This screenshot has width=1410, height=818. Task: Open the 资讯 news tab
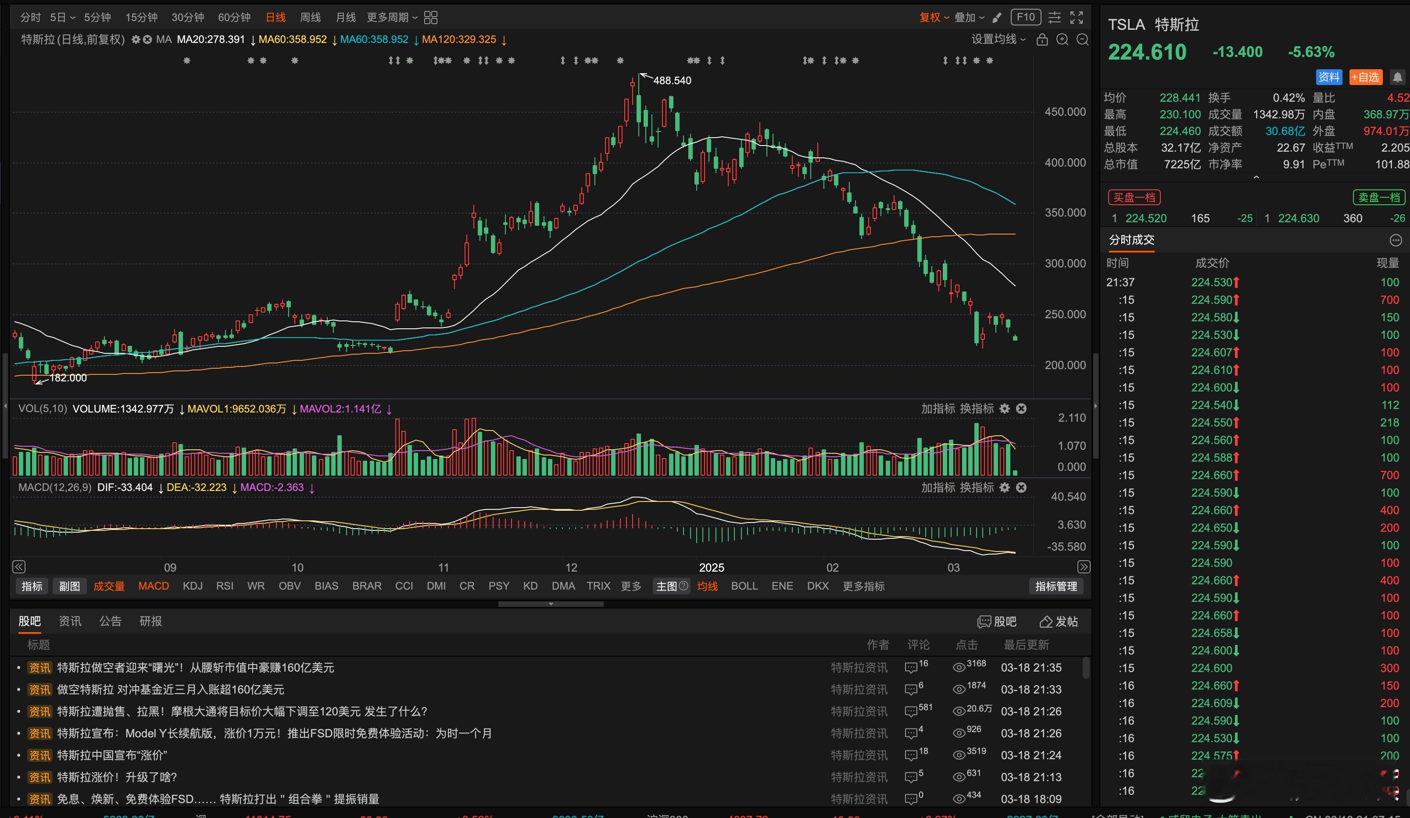click(x=70, y=621)
